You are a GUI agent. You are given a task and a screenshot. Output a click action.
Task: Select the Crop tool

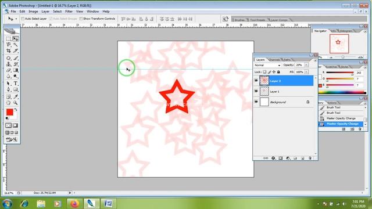9,51
